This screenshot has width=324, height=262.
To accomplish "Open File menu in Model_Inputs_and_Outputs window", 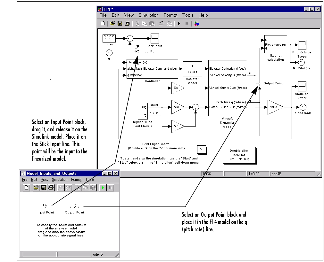I will (25, 180).
